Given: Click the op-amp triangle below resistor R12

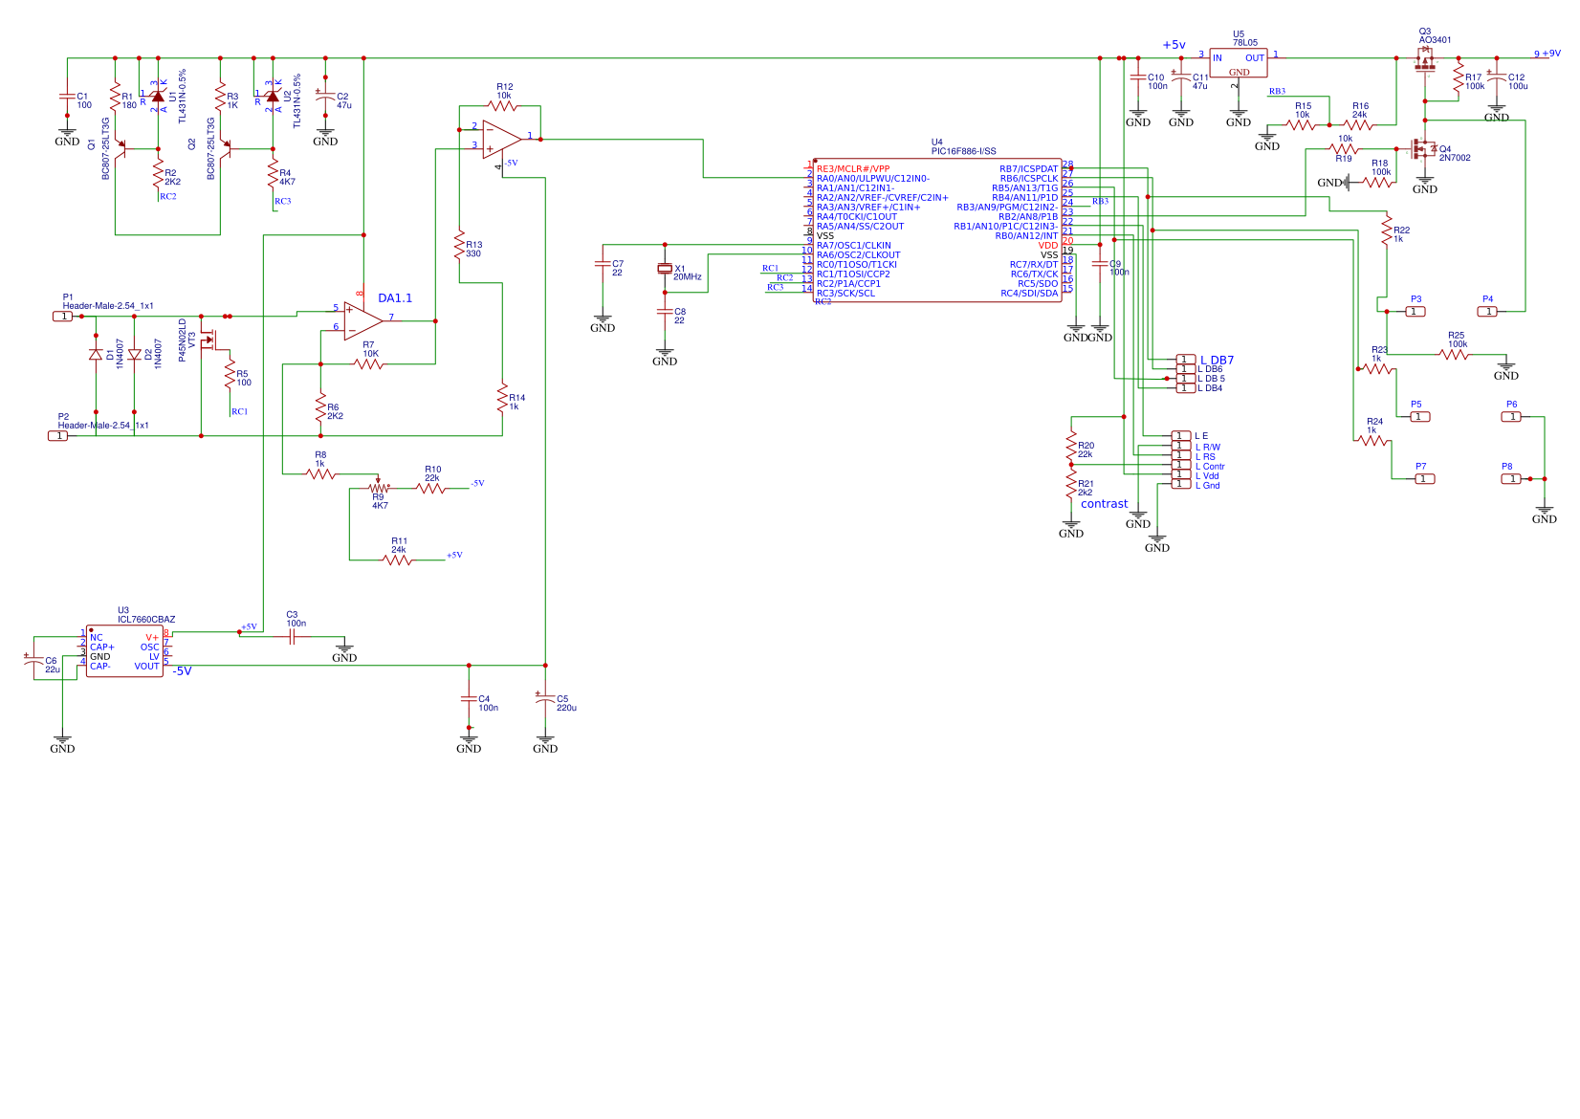Looking at the screenshot, I should 502,139.
